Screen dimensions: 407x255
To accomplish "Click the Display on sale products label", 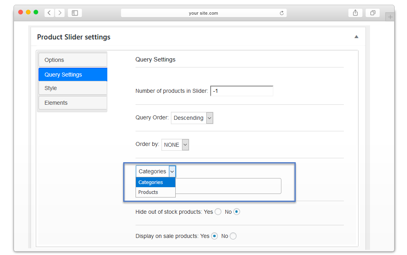I will click(167, 236).
